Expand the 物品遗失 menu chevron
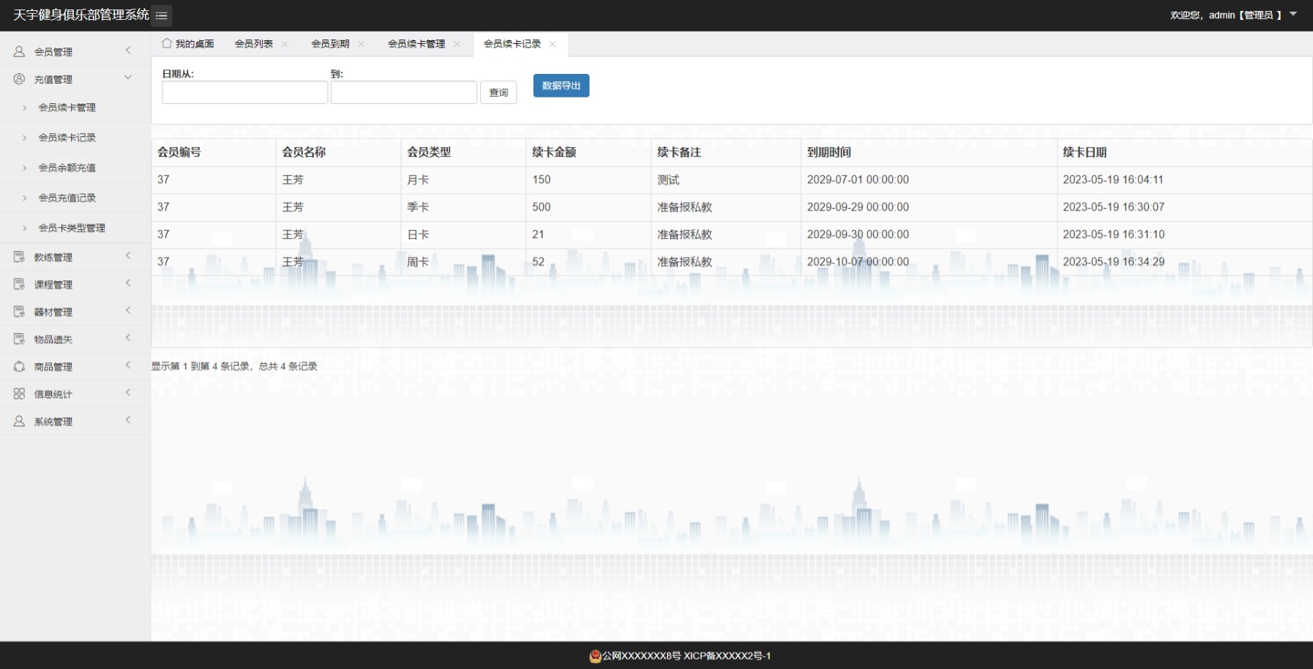1313x669 pixels. [x=128, y=337]
